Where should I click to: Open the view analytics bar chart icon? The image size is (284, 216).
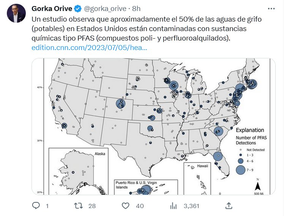pyautogui.click(x=174, y=206)
